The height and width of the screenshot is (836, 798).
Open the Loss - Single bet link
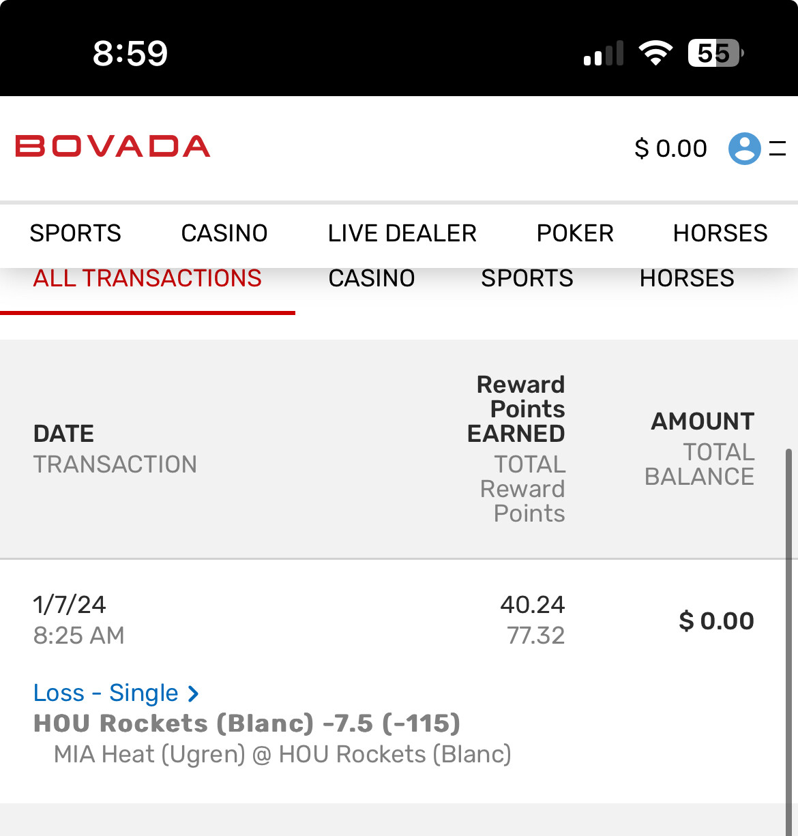(106, 693)
